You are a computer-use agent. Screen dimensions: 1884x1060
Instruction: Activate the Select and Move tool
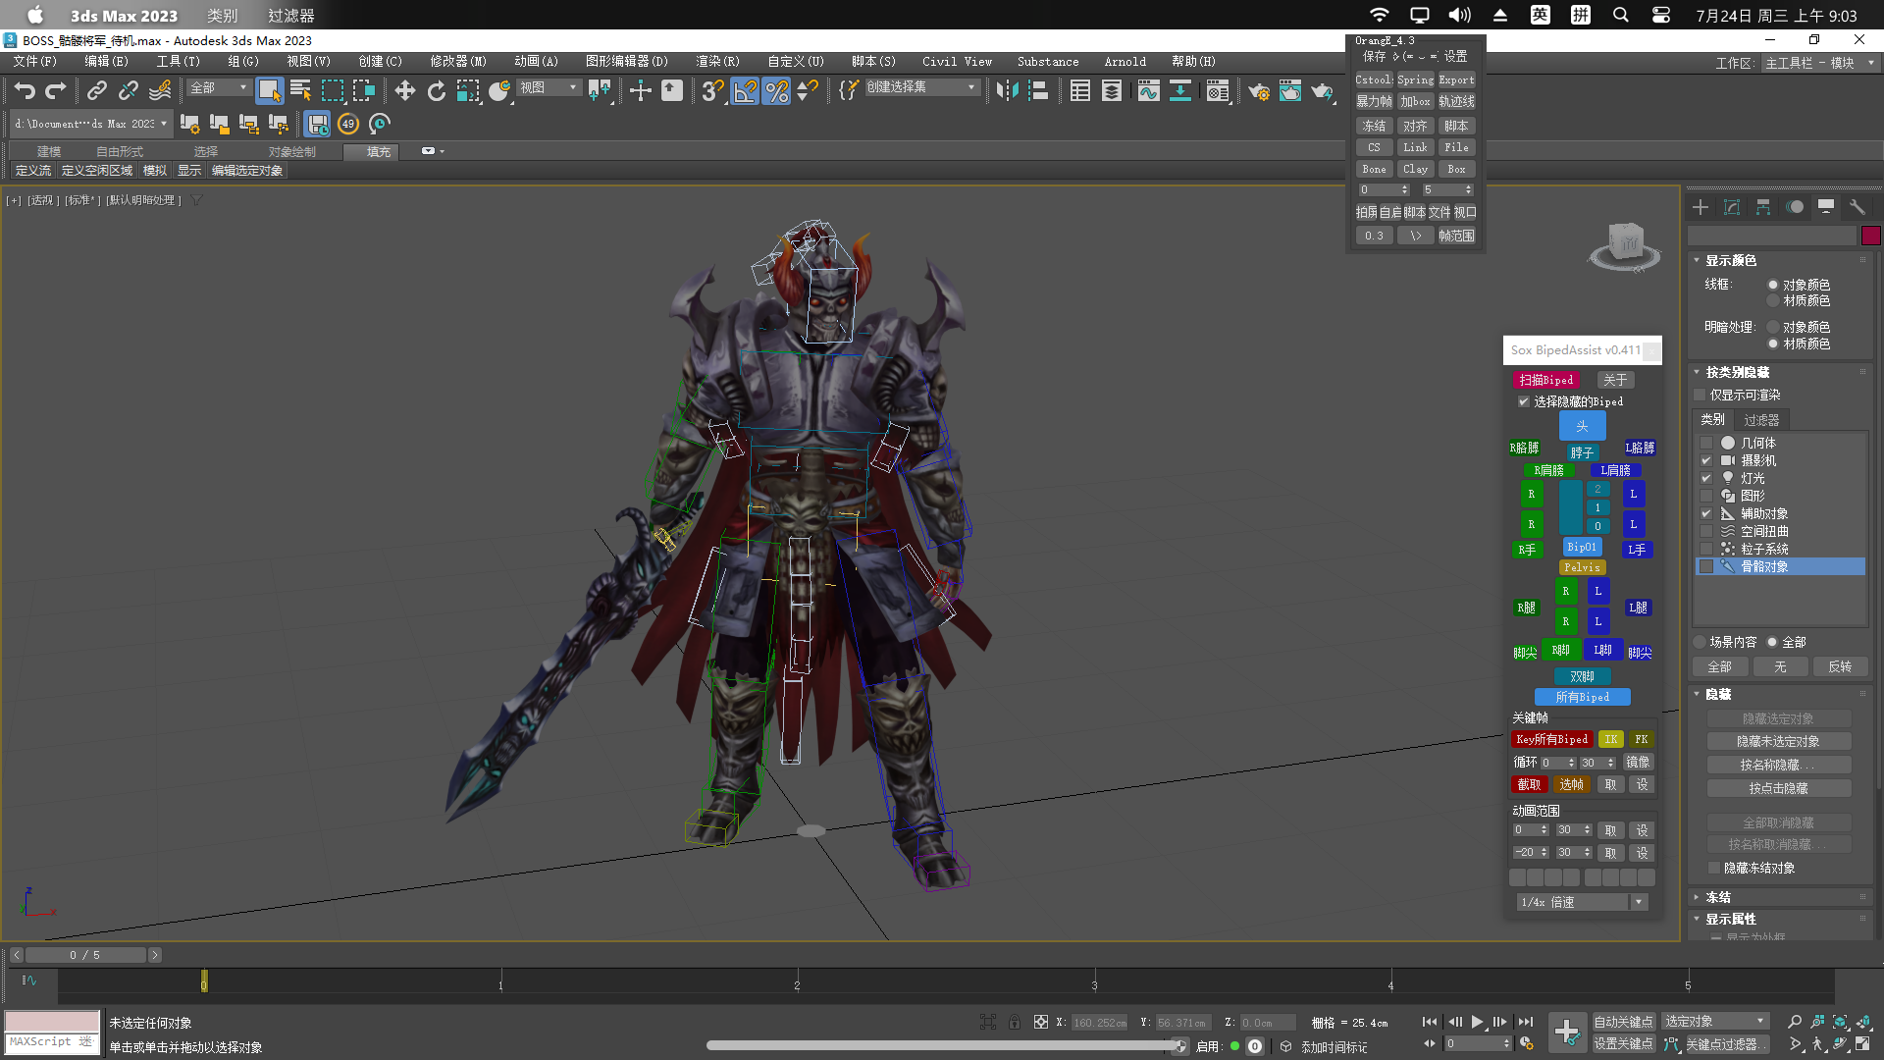[404, 91]
